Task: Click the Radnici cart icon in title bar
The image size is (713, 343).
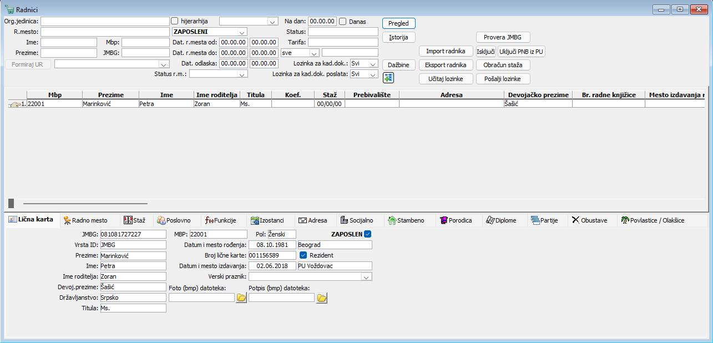Action: click(x=9, y=9)
